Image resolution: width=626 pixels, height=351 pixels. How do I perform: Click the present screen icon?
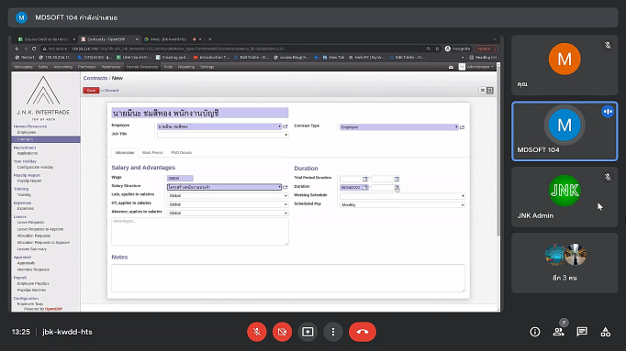(307, 332)
